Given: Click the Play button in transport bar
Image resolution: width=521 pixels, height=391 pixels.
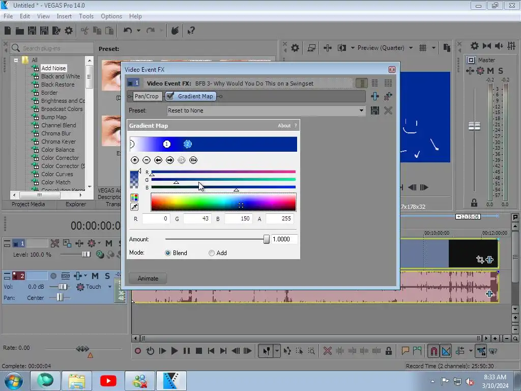Looking at the screenshot, I should pyautogui.click(x=174, y=351).
